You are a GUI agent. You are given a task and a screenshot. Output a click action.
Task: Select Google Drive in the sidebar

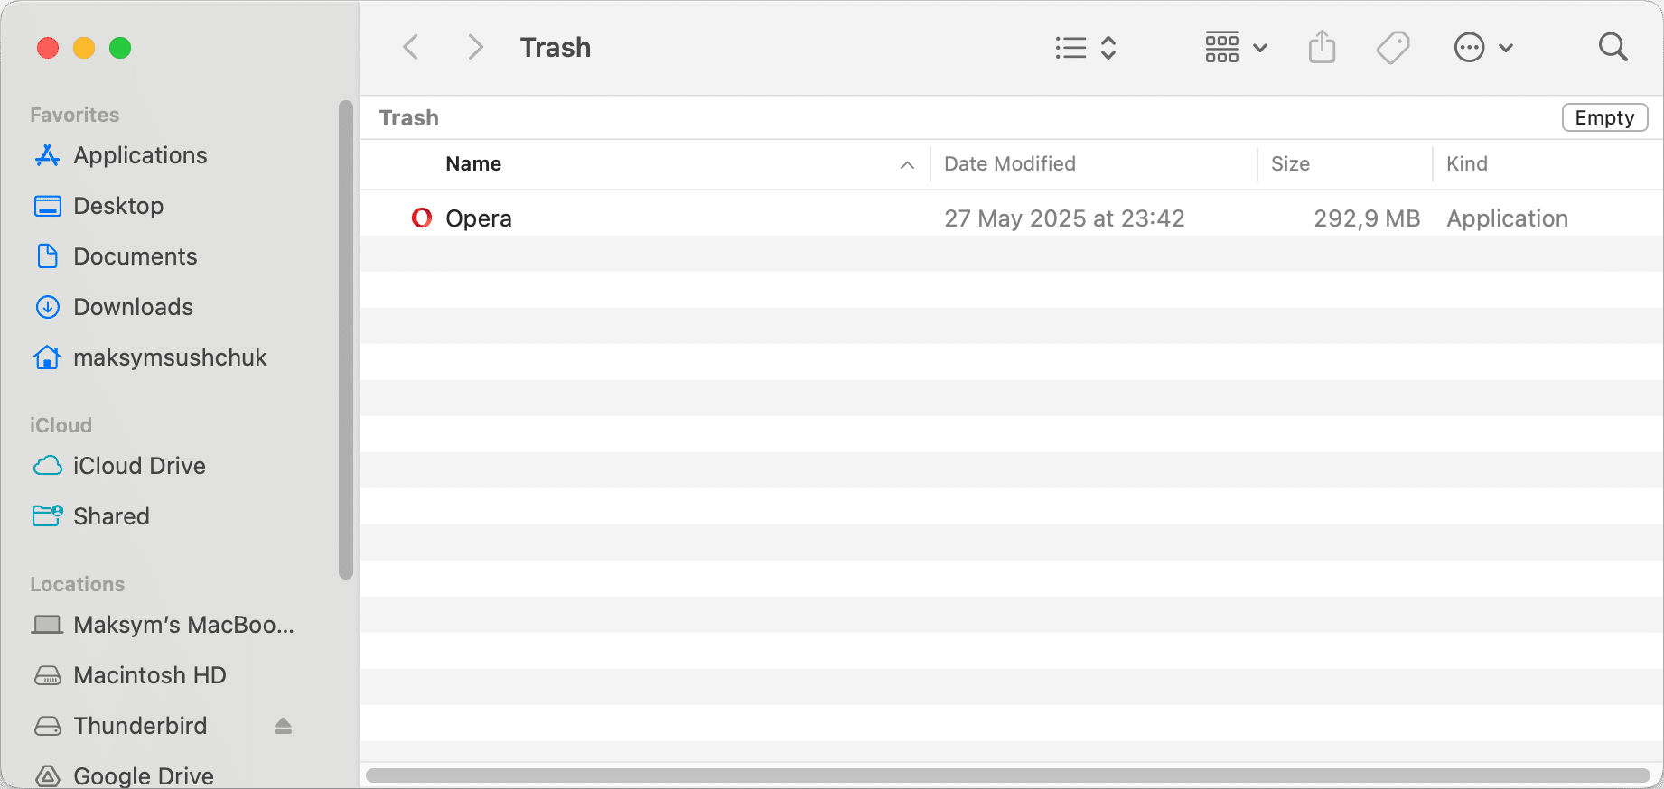pyautogui.click(x=144, y=775)
